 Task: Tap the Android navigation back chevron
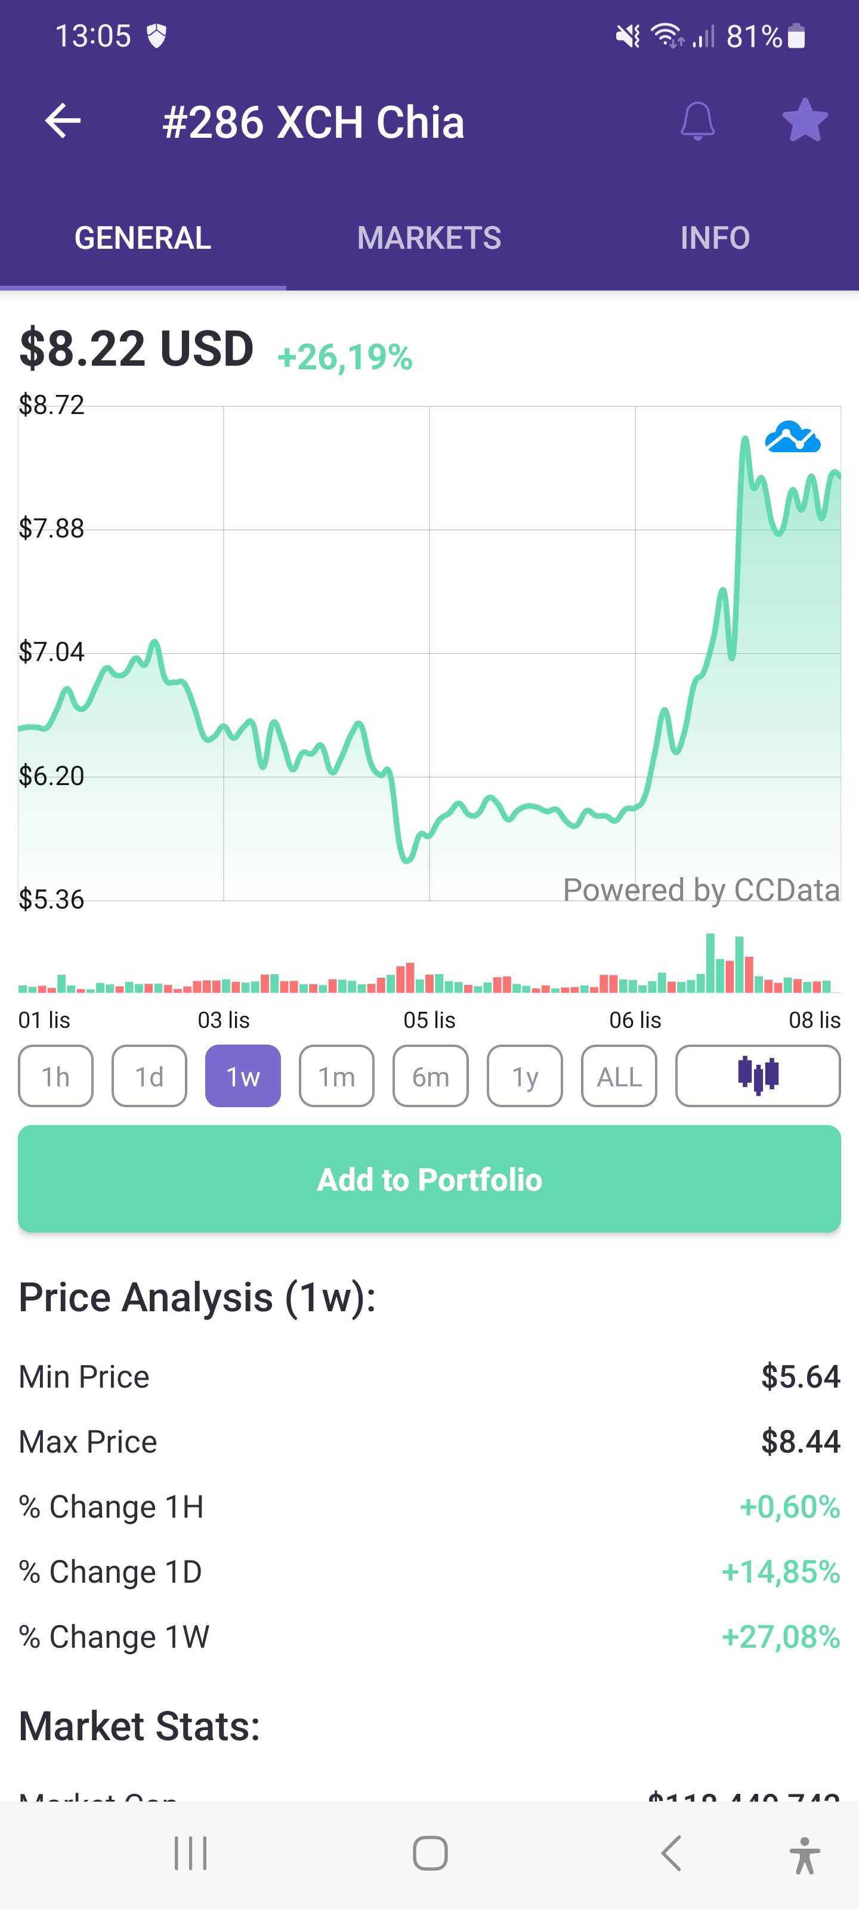[670, 1853]
